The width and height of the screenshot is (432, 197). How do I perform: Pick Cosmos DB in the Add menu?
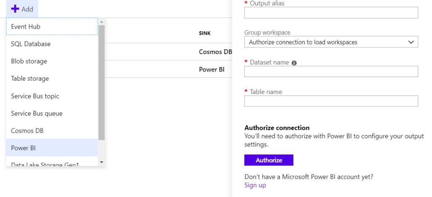pyautogui.click(x=52, y=131)
